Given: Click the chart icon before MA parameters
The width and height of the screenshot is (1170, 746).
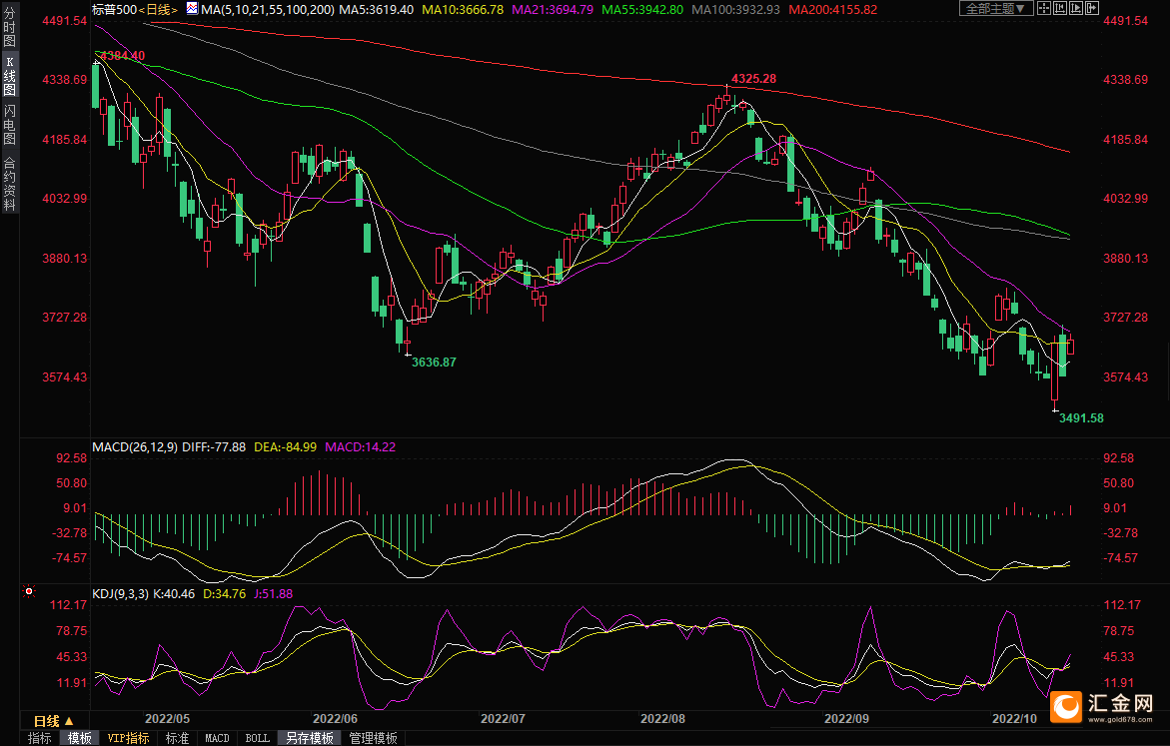Looking at the screenshot, I should point(192,8).
